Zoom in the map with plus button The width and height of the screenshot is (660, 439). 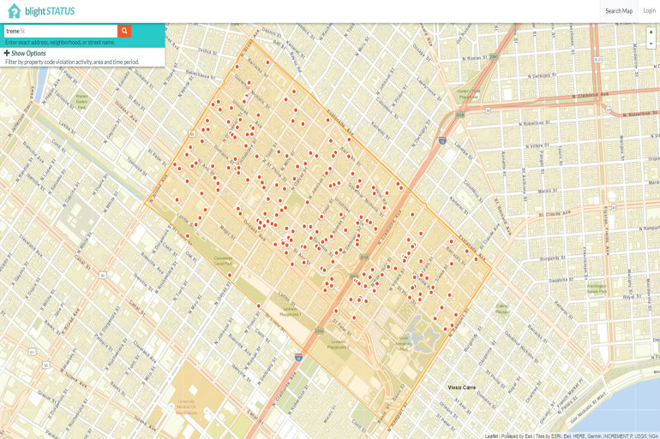coord(651,32)
